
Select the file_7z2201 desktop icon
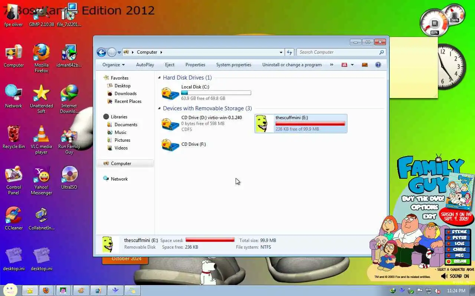coord(69,16)
